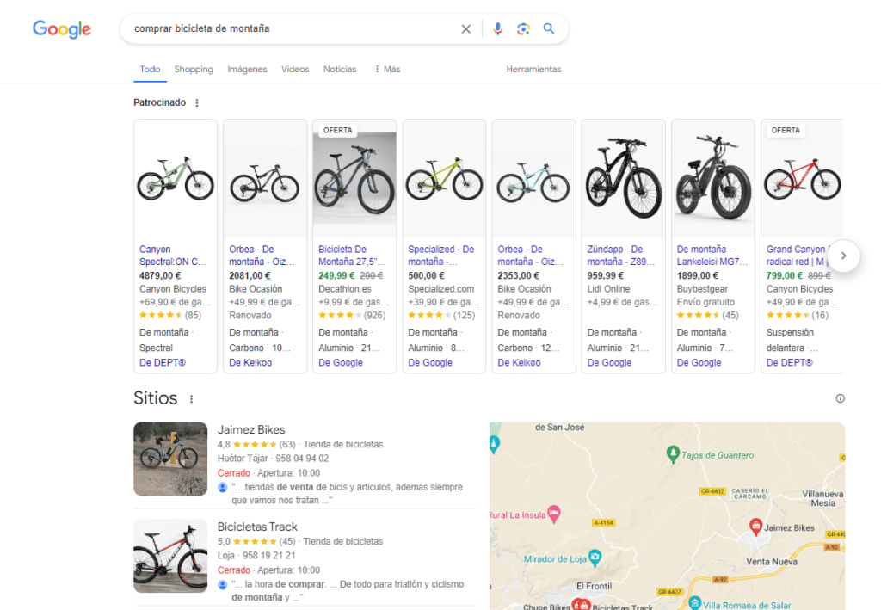Image resolution: width=881 pixels, height=610 pixels.
Task: Open Orbea Oiz 2353,00 € listing
Action: (530, 256)
